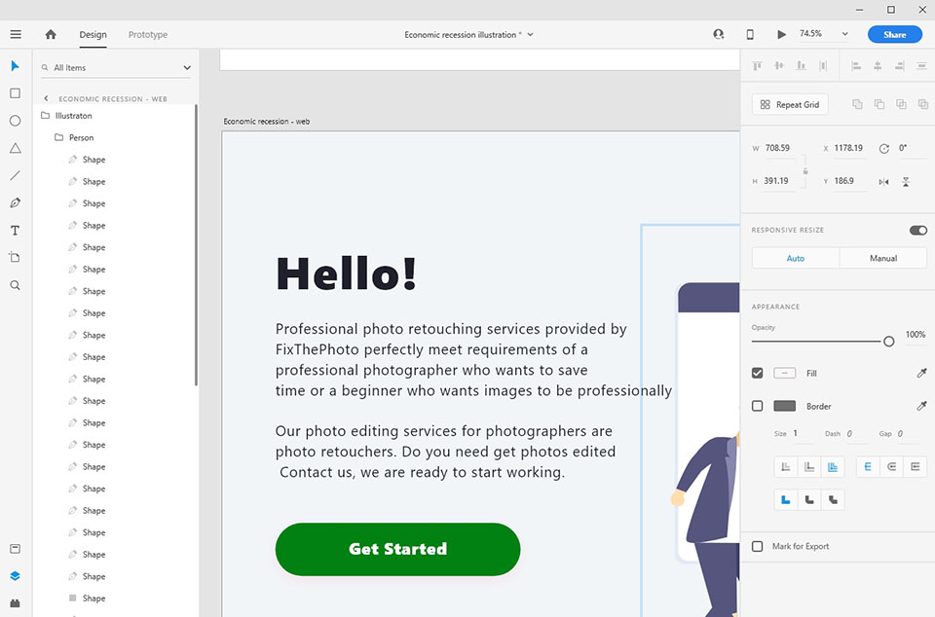Open the zoom level dropdown
The width and height of the screenshot is (935, 617).
coord(843,33)
